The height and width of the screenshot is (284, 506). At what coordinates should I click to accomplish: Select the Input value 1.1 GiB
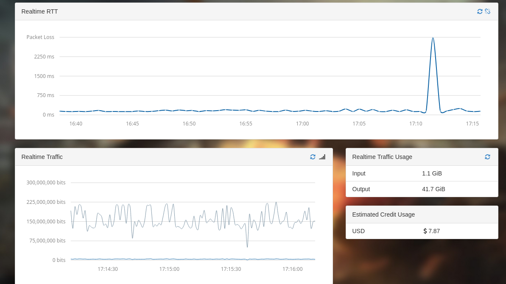point(432,173)
